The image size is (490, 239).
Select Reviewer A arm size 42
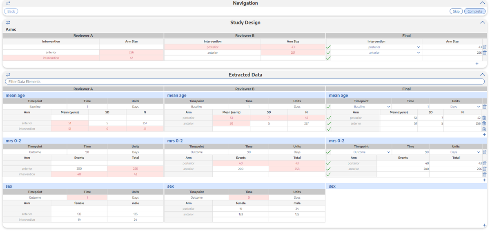131,58
